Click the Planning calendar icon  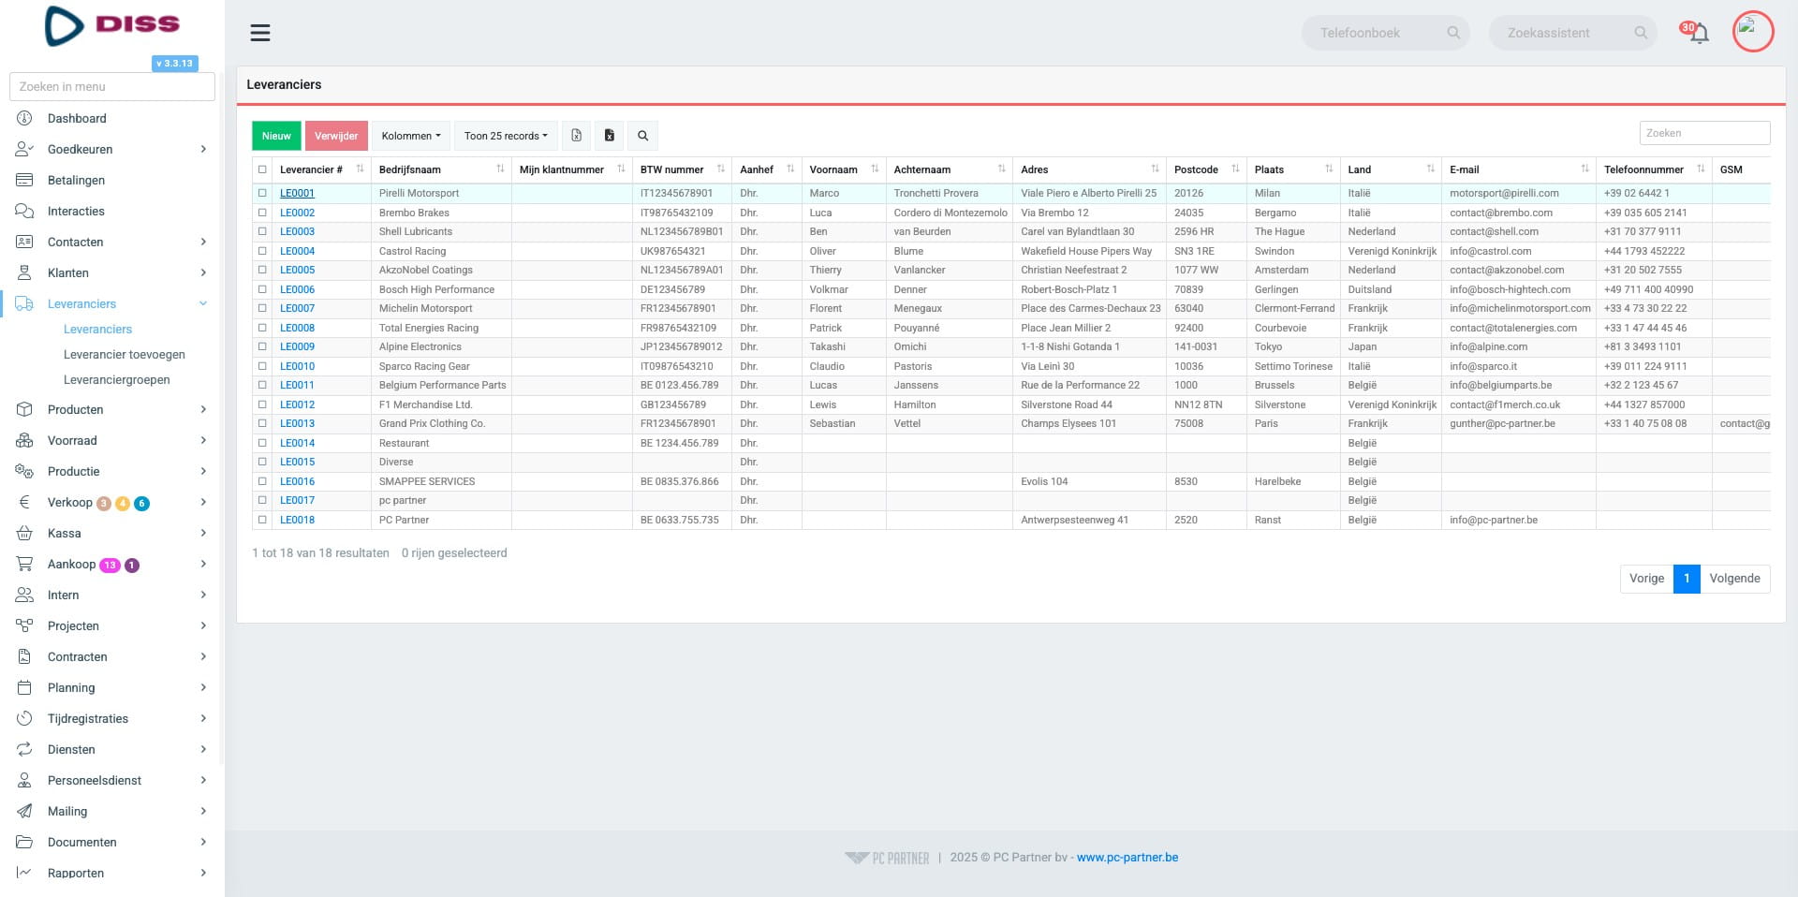24,687
